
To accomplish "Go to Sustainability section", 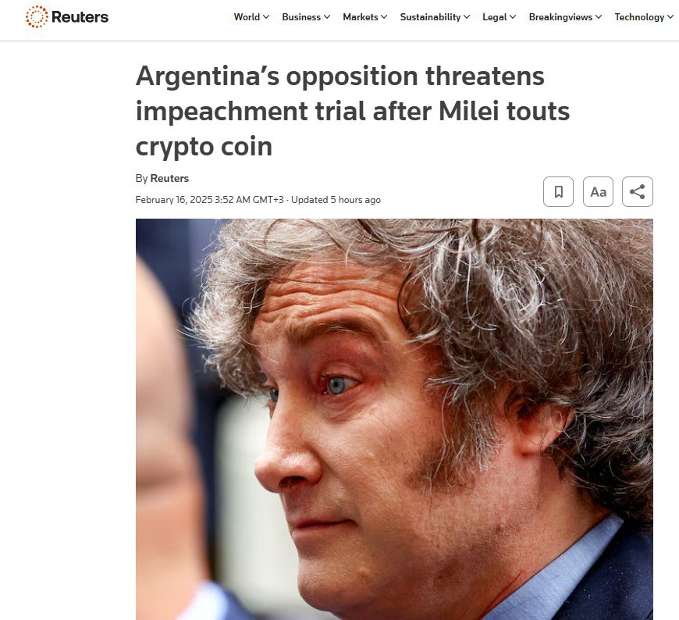I will (431, 17).
